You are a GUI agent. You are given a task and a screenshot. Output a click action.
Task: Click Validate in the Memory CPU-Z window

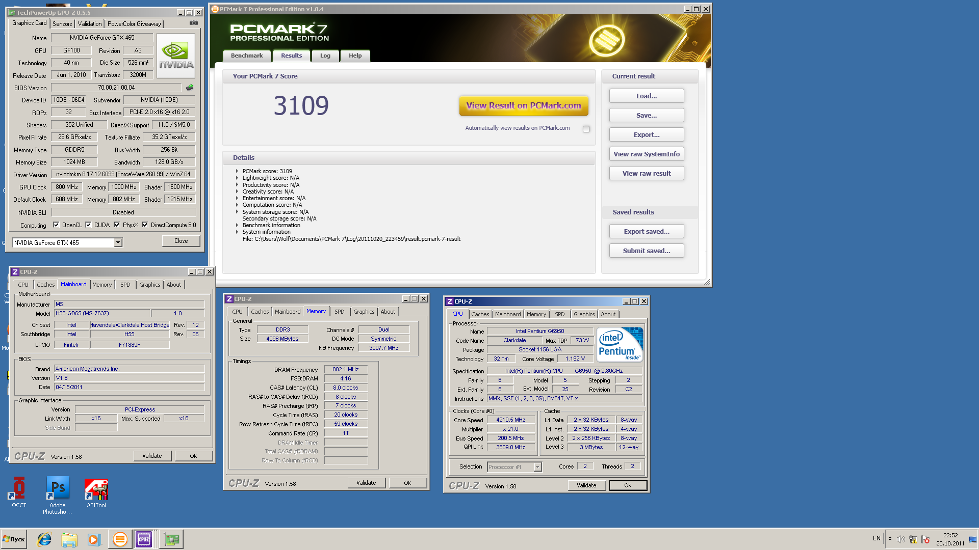366,483
